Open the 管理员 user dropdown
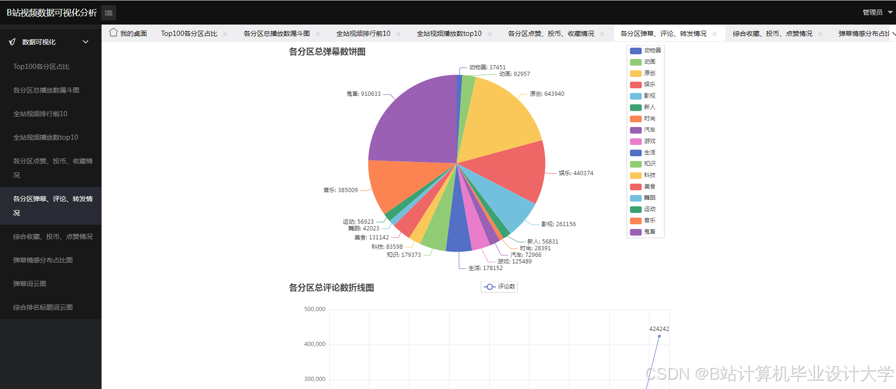The width and height of the screenshot is (896, 389). click(x=877, y=12)
